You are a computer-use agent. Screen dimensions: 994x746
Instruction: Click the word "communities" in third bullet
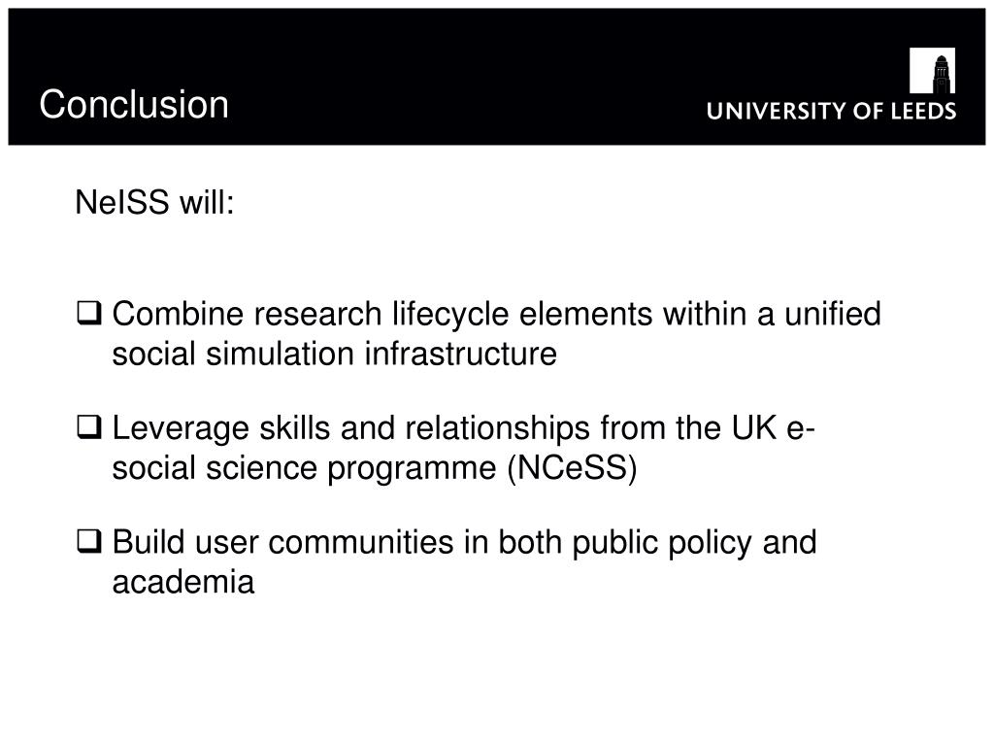tap(361, 542)
